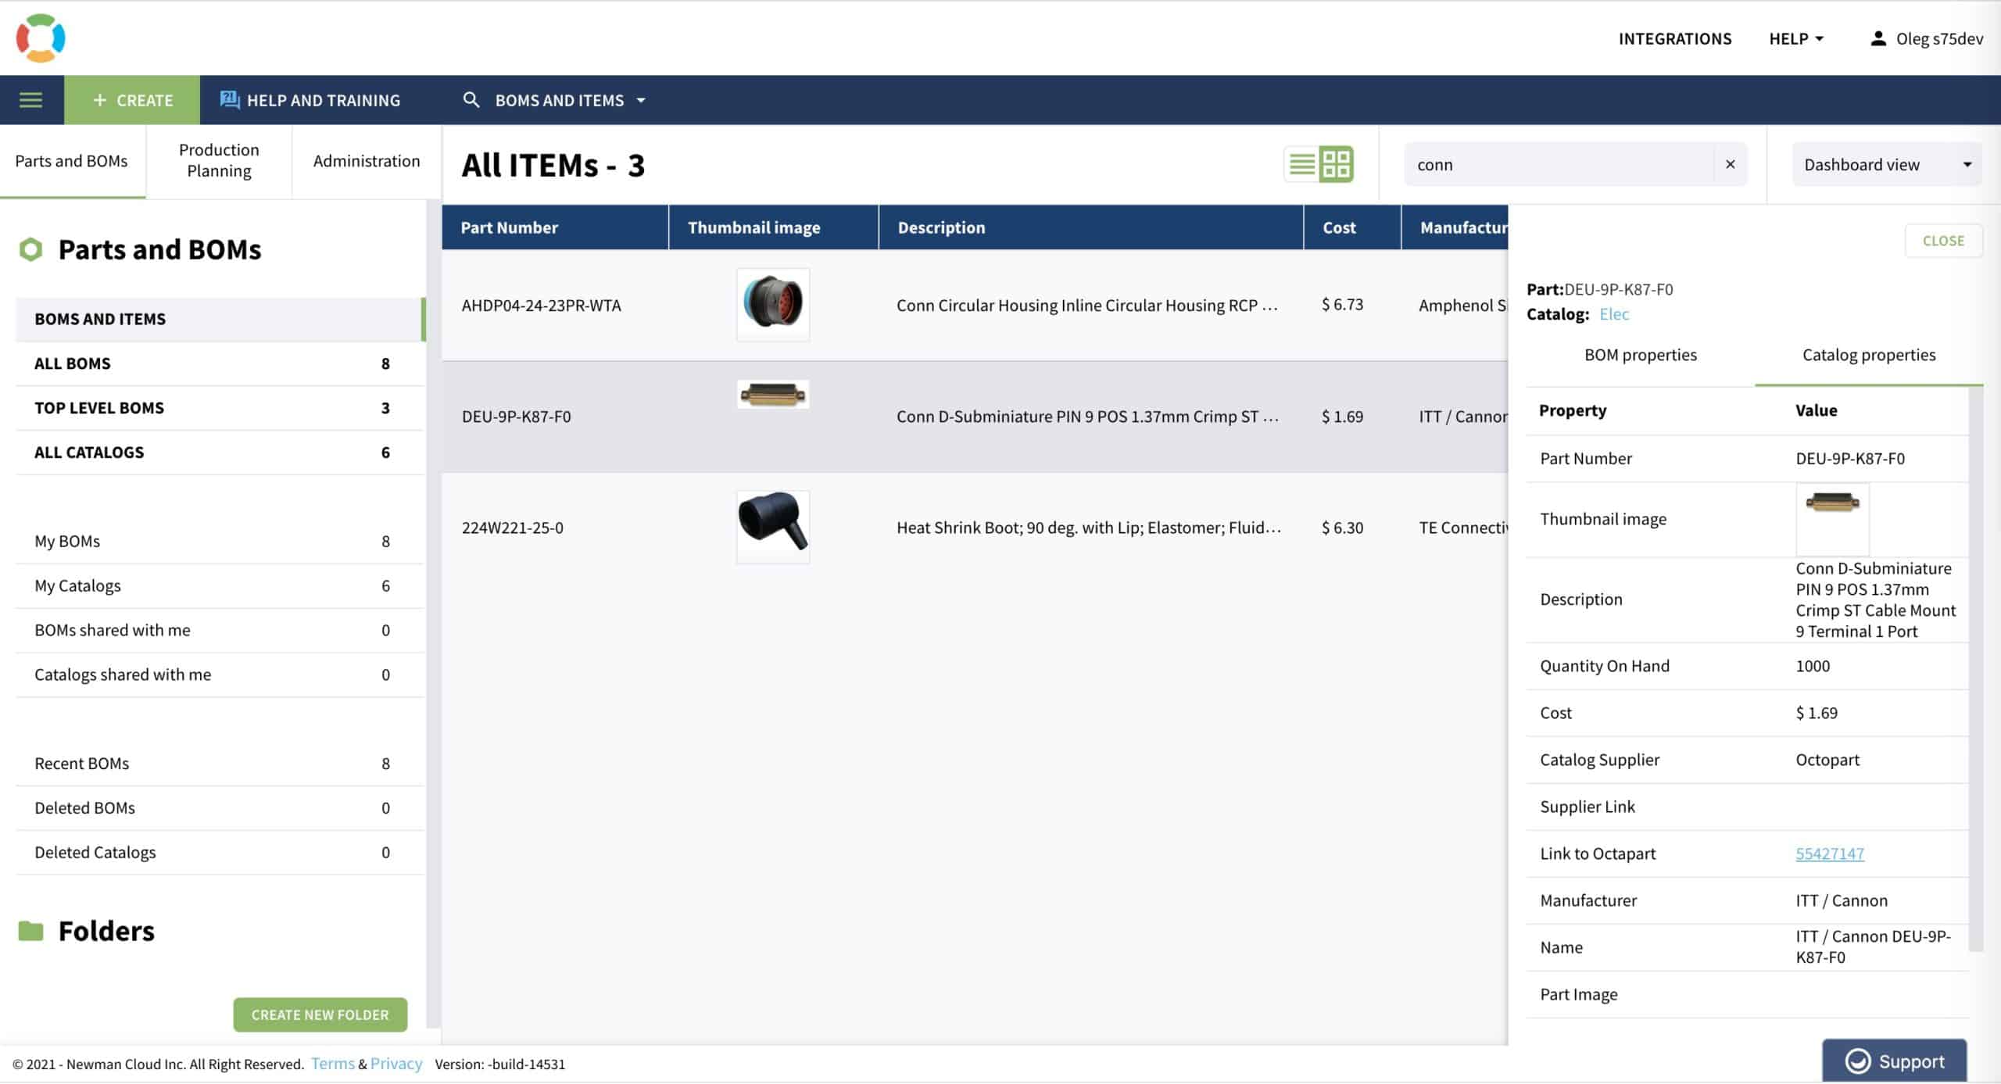Follow the 55427147 Octopart link
This screenshot has width=2001, height=1084.
coord(1829,853)
